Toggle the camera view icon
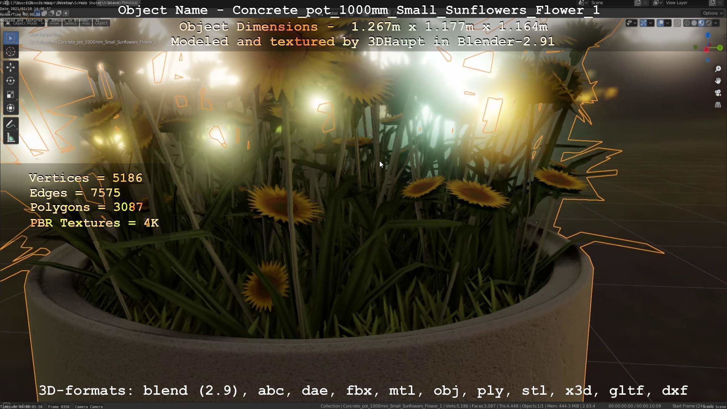 click(718, 93)
